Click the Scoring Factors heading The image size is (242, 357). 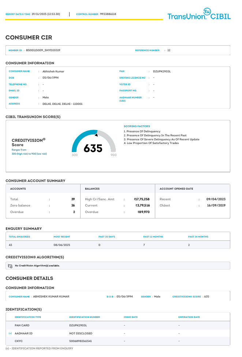click(x=137, y=126)
